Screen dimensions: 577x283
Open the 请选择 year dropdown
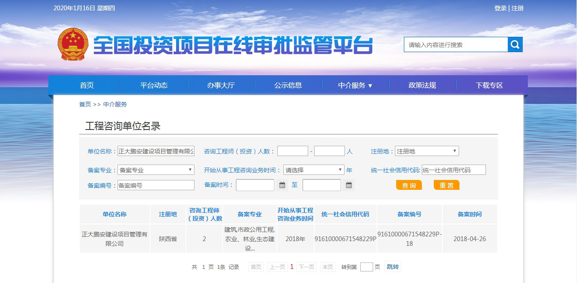314,170
